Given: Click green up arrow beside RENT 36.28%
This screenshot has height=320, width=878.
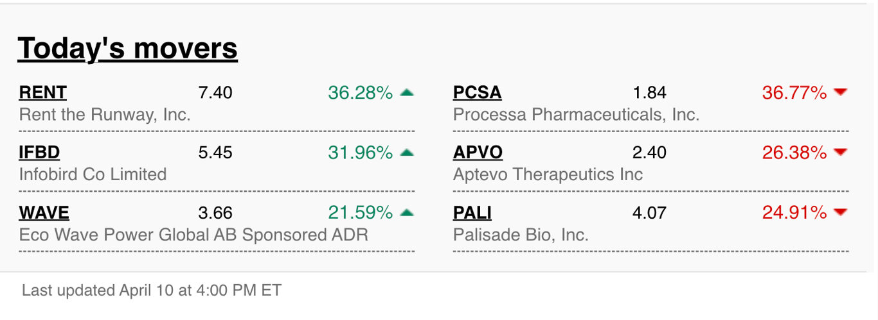Looking at the screenshot, I should (406, 93).
